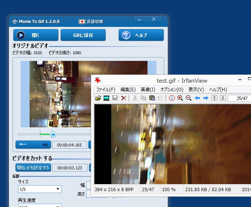Image resolution: width=251 pixels, height=207 pixels.
Task: Click the Save floppy disk icon in IrfanView
Action: 115,98
